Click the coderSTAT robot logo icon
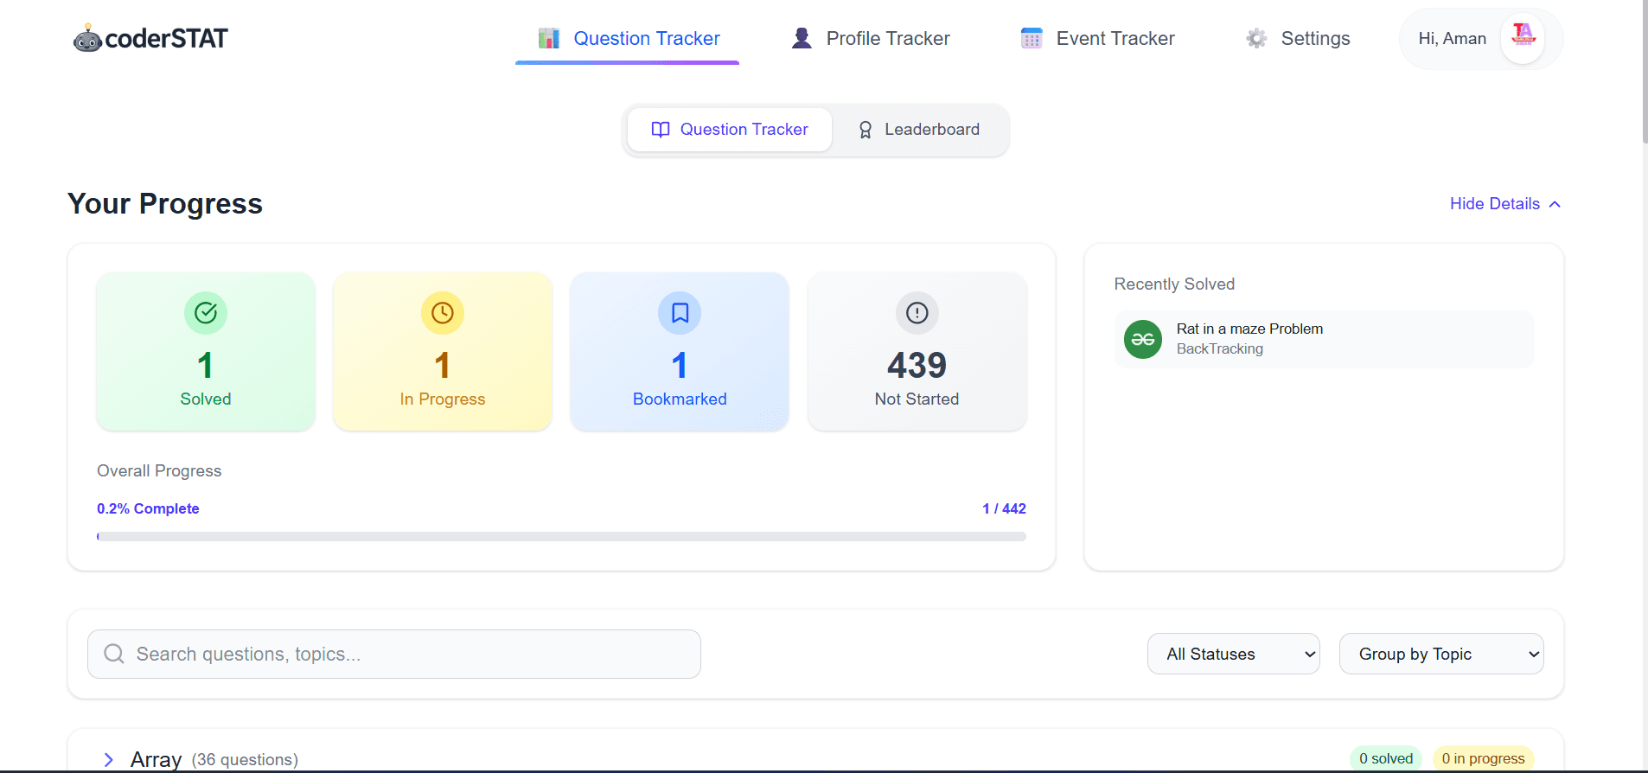The image size is (1648, 773). (87, 38)
